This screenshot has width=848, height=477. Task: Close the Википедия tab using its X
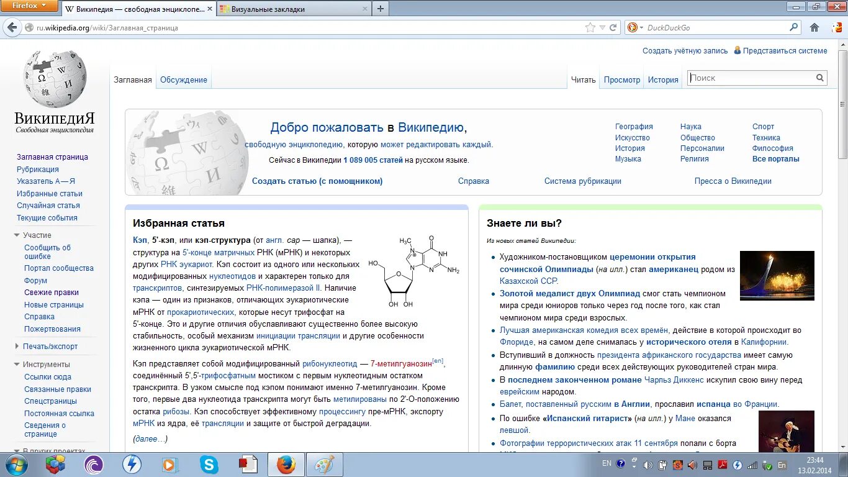point(209,9)
